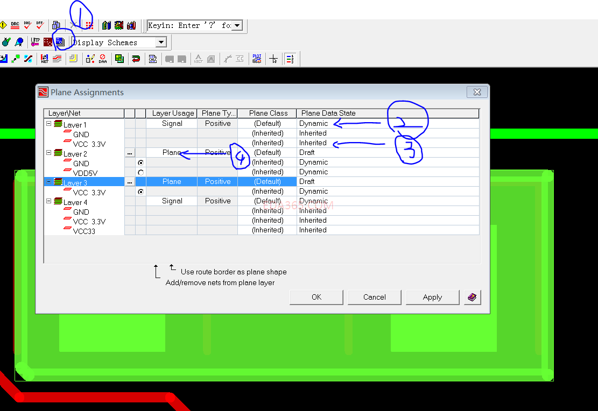The width and height of the screenshot is (598, 411).
Task: Click the yellow-red-green books icon
Action: tap(119, 25)
